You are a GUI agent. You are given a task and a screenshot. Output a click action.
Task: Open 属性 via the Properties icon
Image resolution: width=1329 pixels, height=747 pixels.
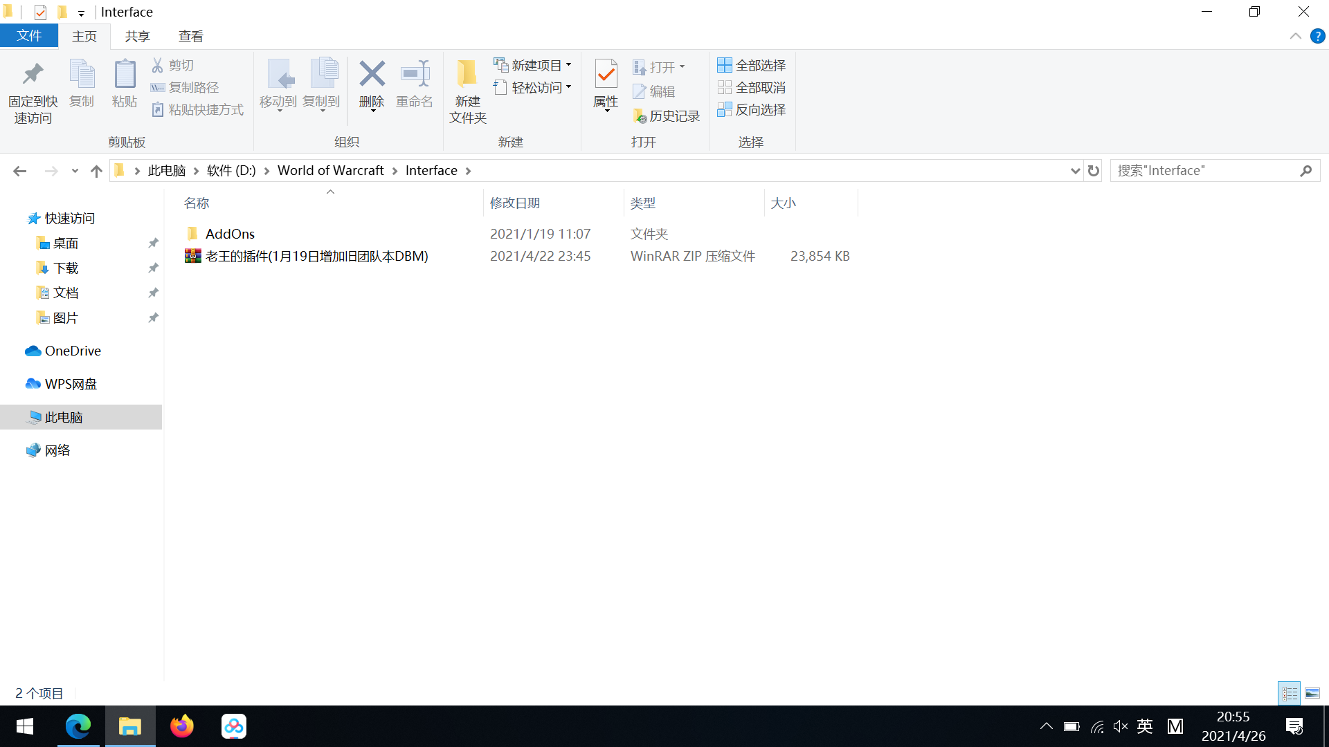click(606, 86)
